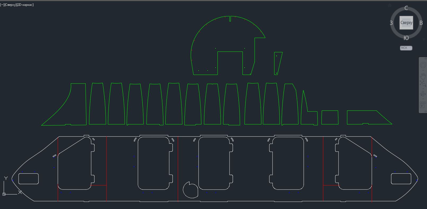
Task: Open the [−] viewport controls menu
Action: coord(2,5)
